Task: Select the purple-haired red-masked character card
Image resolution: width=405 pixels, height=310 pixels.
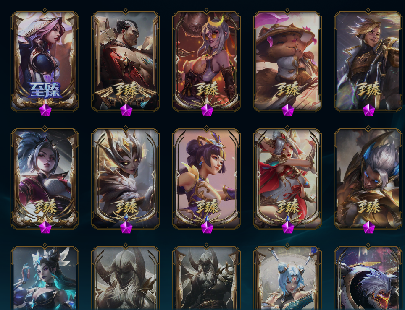Action: click(368, 278)
